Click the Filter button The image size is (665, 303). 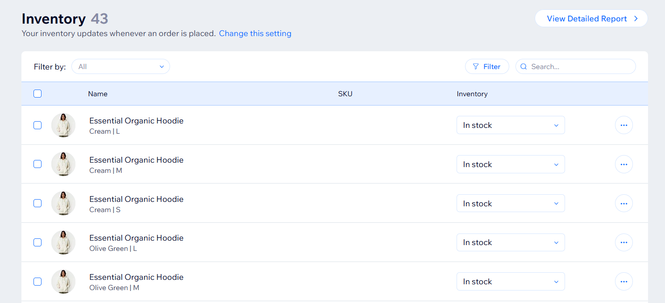pyautogui.click(x=487, y=66)
